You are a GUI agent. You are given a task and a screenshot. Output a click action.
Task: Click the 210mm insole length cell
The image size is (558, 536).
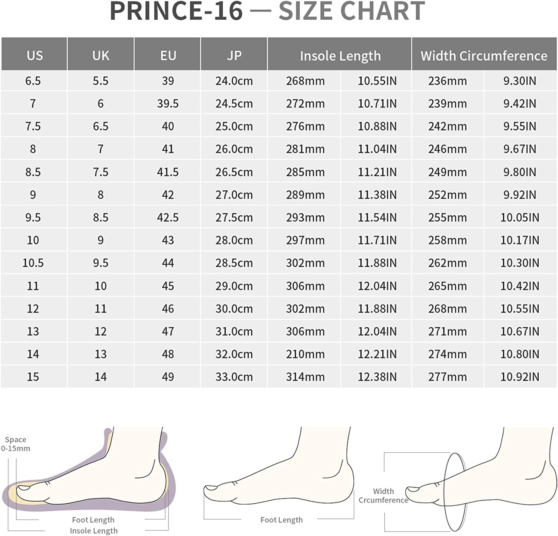pos(305,354)
